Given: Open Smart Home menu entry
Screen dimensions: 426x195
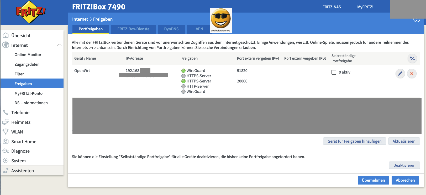Looking at the screenshot, I should click(x=24, y=142).
